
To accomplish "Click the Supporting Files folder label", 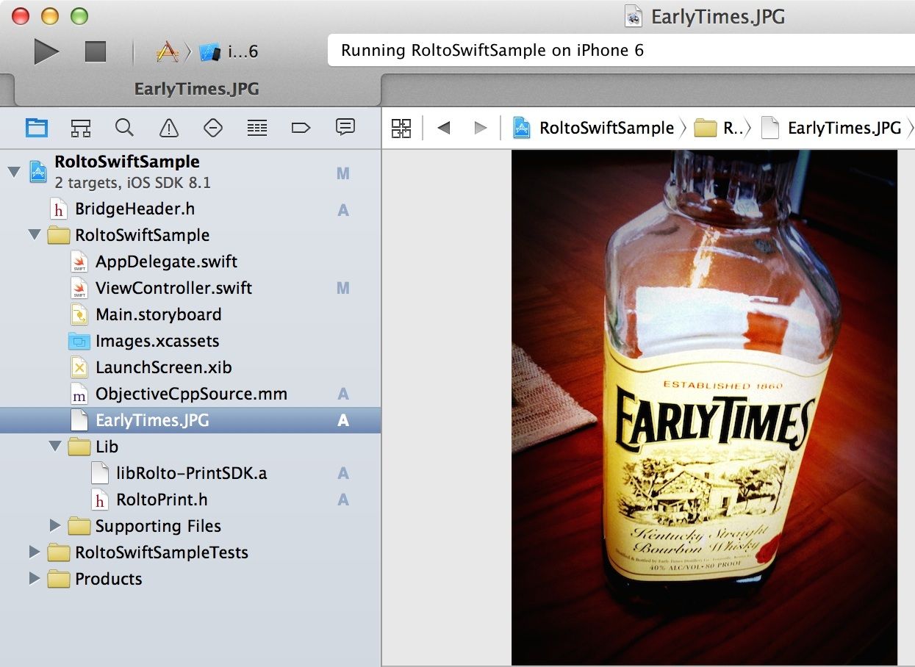I will click(158, 526).
